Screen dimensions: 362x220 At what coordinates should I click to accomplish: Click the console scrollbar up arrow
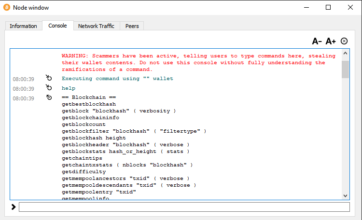(345, 54)
